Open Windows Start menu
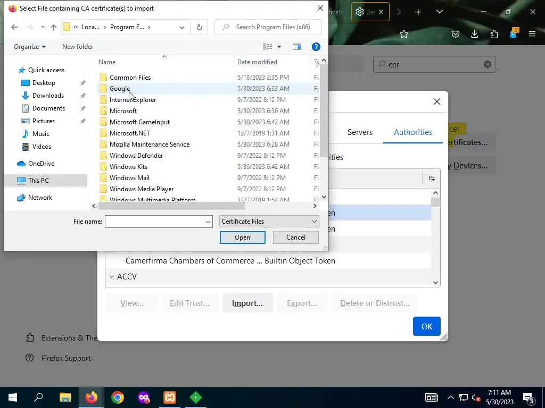545x408 pixels. coord(13,397)
